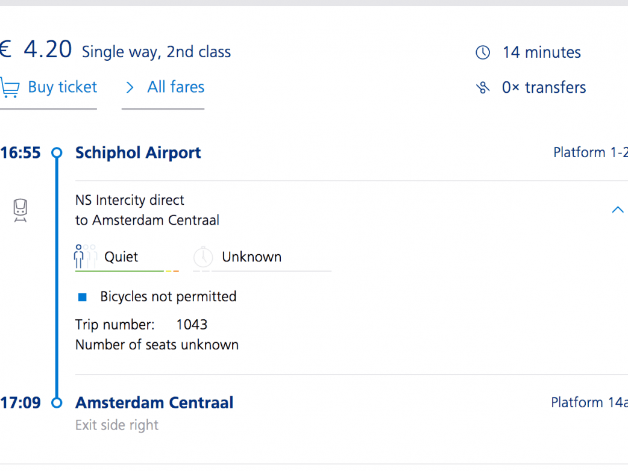Select the Schiphol Airport station name
The width and height of the screenshot is (628, 471).
point(138,153)
